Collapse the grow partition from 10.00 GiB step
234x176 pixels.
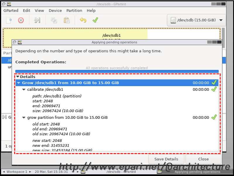click(x=24, y=118)
